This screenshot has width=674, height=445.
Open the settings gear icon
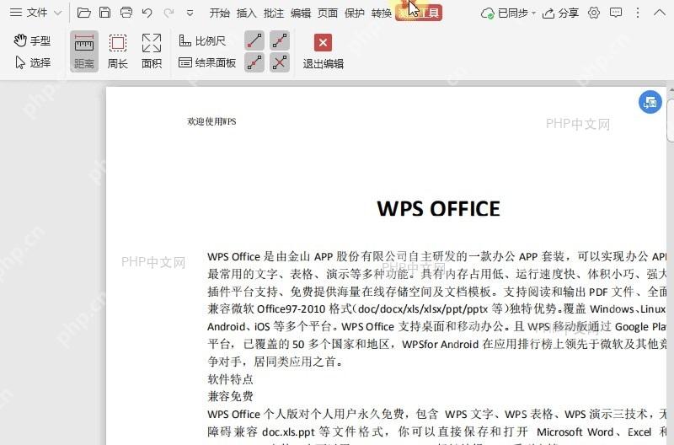(594, 13)
